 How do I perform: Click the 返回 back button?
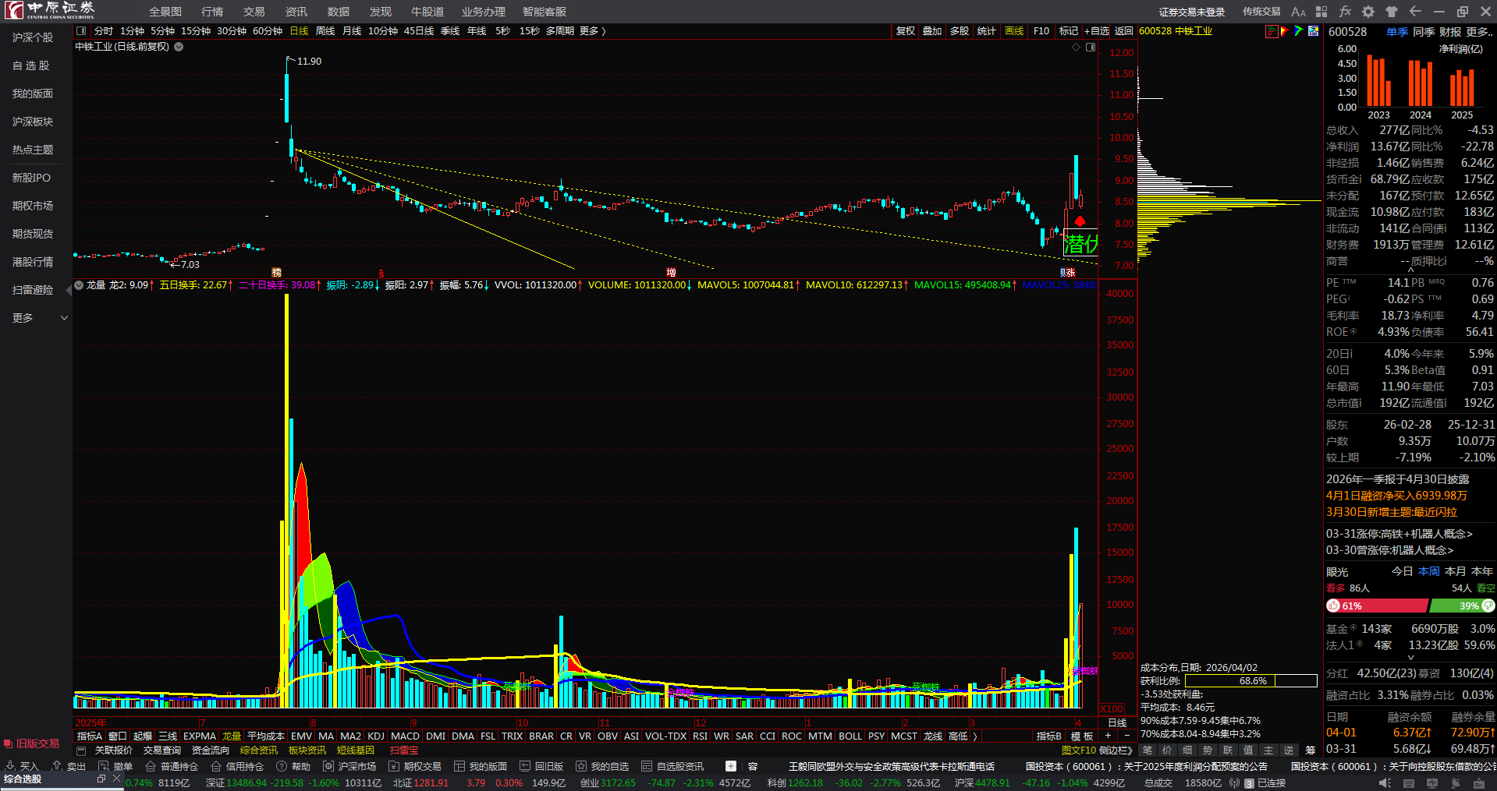click(1124, 31)
